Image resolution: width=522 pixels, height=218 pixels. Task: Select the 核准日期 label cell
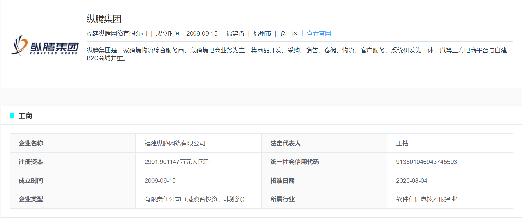tap(324, 181)
